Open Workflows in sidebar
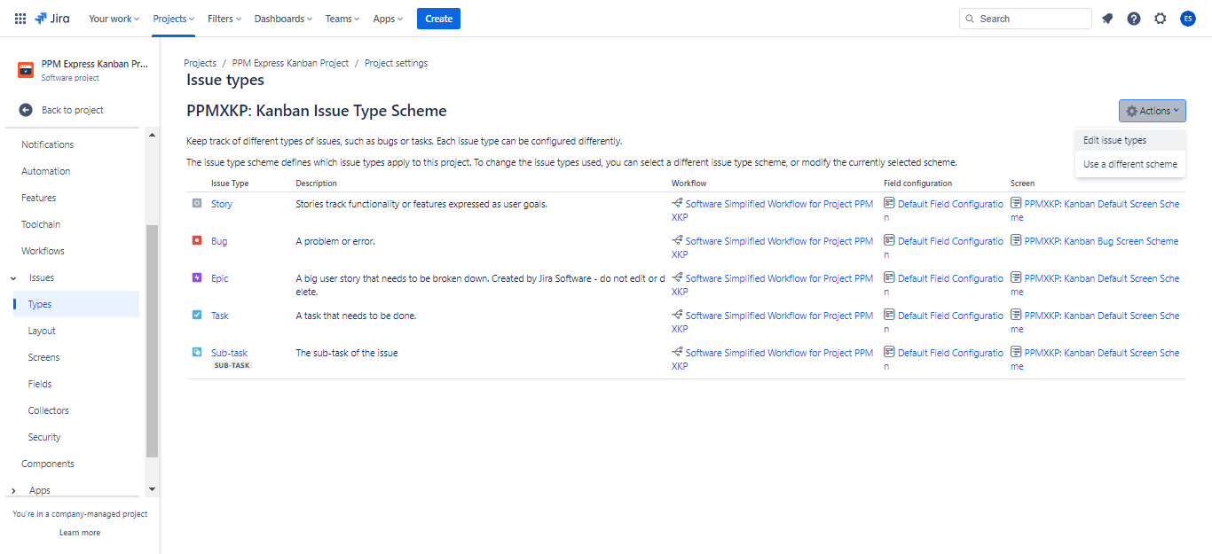Viewport: 1212px width, 554px height. 43,251
